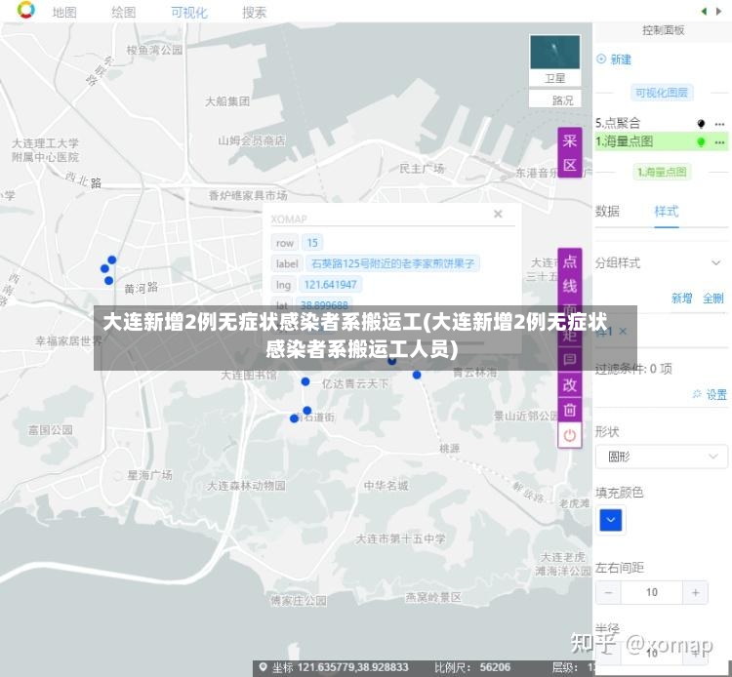Select the 线 line drawing tool

coord(570,285)
